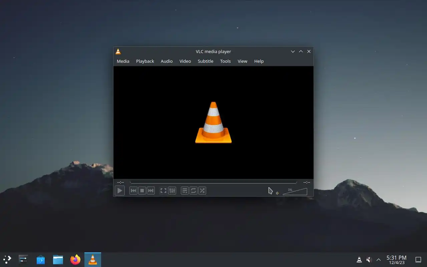Click the playback seek bar
This screenshot has width=427, height=267.
coord(213,182)
